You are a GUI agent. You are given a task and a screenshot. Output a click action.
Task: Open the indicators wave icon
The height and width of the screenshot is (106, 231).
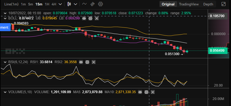pos(84,4)
